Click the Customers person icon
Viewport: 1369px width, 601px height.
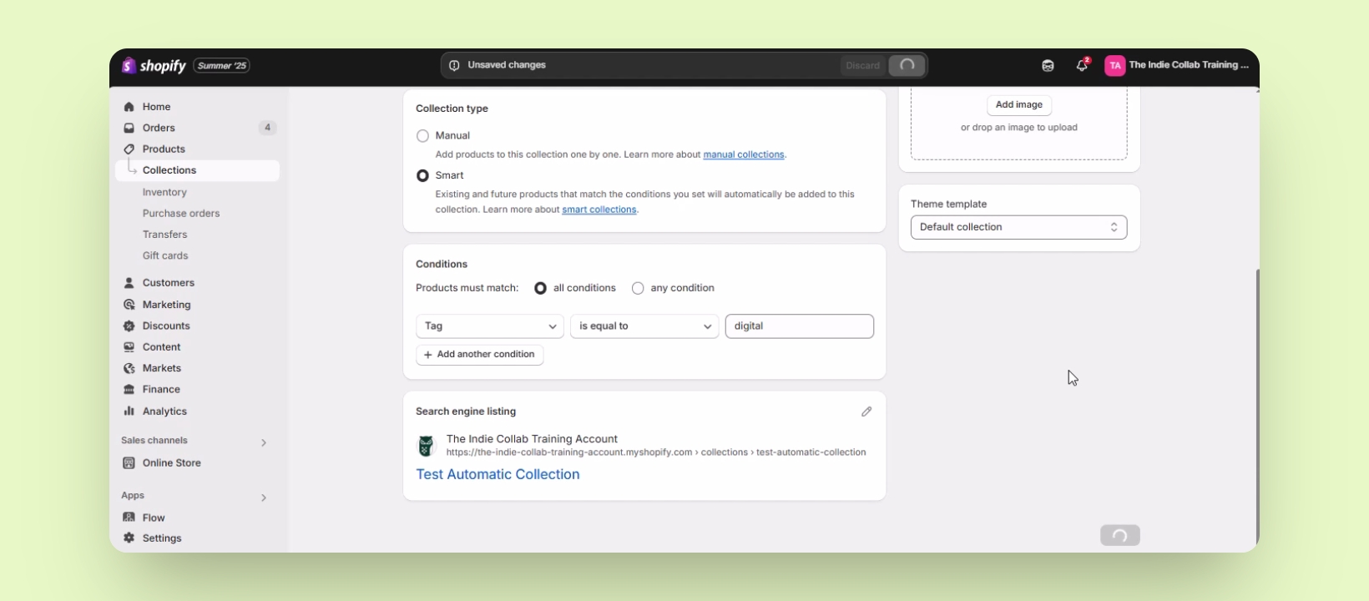pyautogui.click(x=129, y=283)
